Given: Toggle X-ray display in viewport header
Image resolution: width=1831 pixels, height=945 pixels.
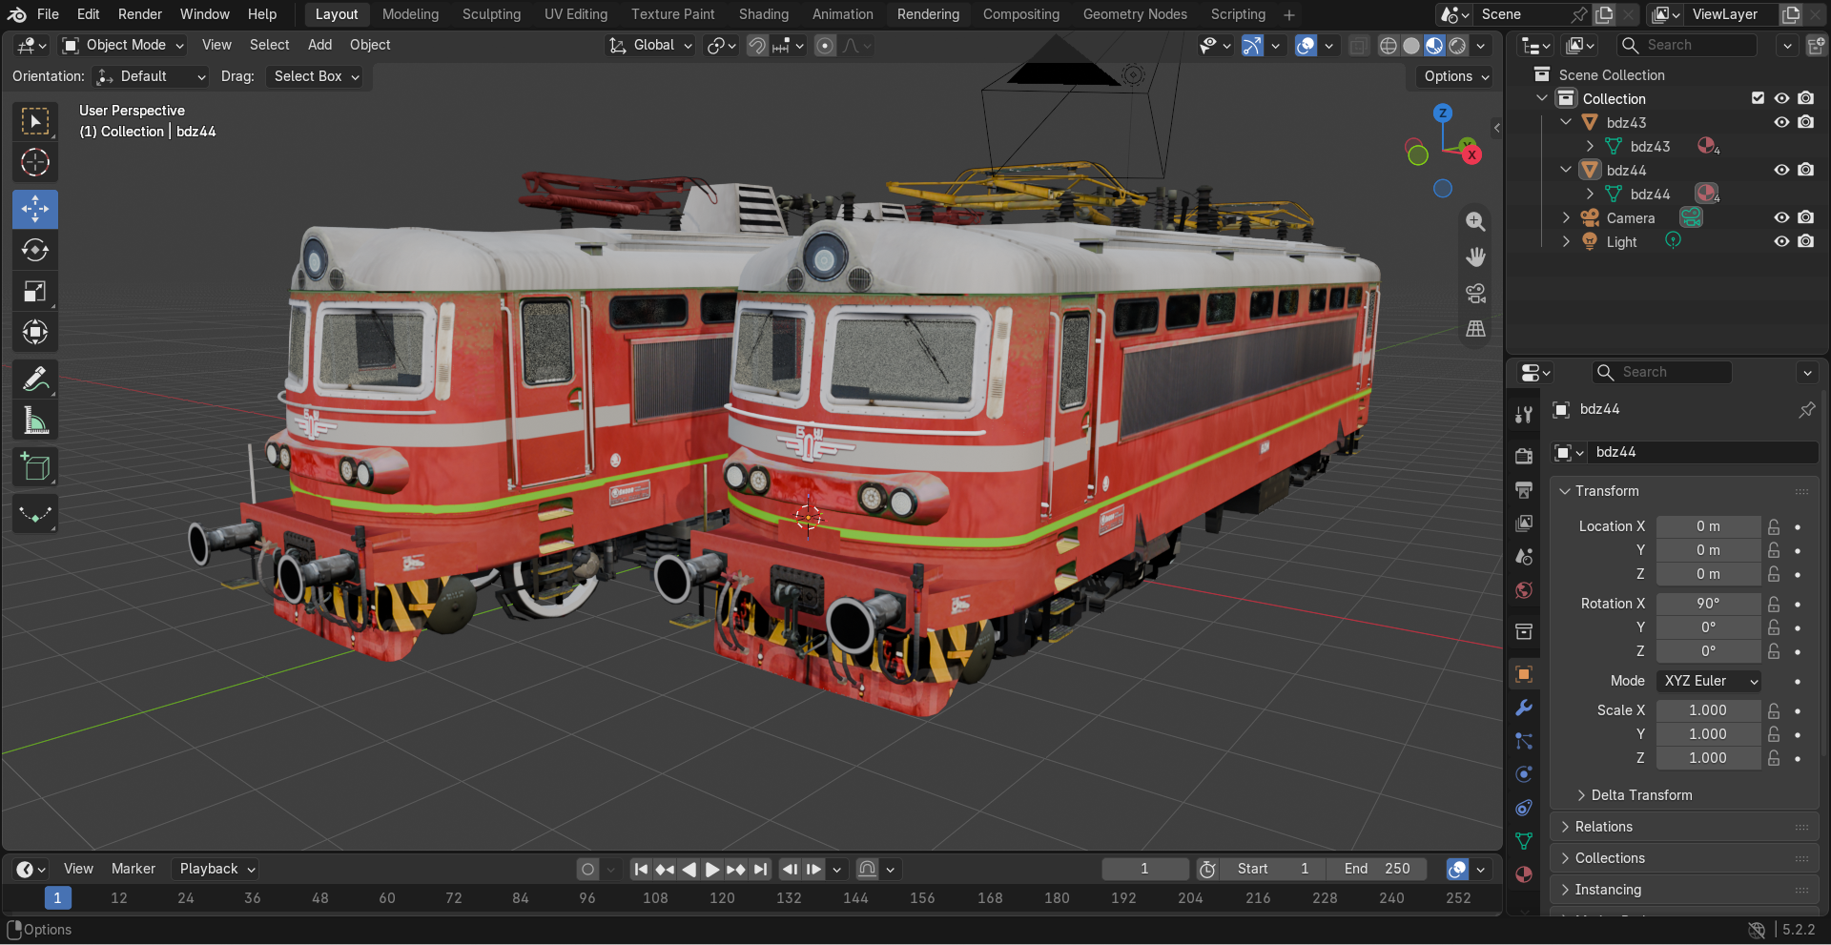Looking at the screenshot, I should [x=1358, y=46].
